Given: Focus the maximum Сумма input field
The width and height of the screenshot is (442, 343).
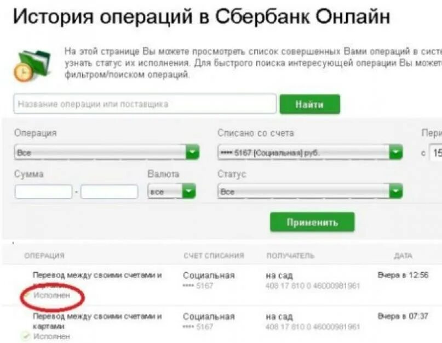Looking at the screenshot, I should tap(110, 192).
